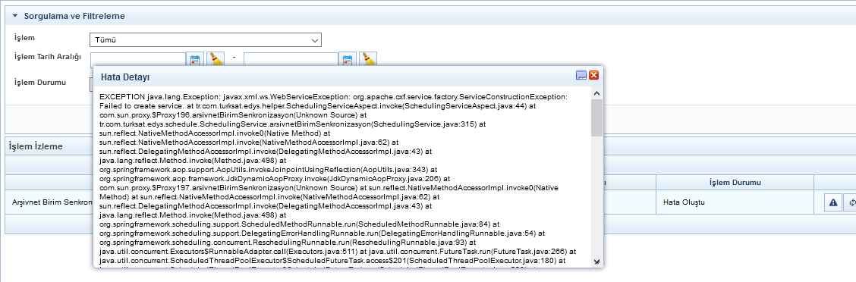Screen dimensions: 856x282
Task: Clear start date with the broom icon
Action: [216, 59]
